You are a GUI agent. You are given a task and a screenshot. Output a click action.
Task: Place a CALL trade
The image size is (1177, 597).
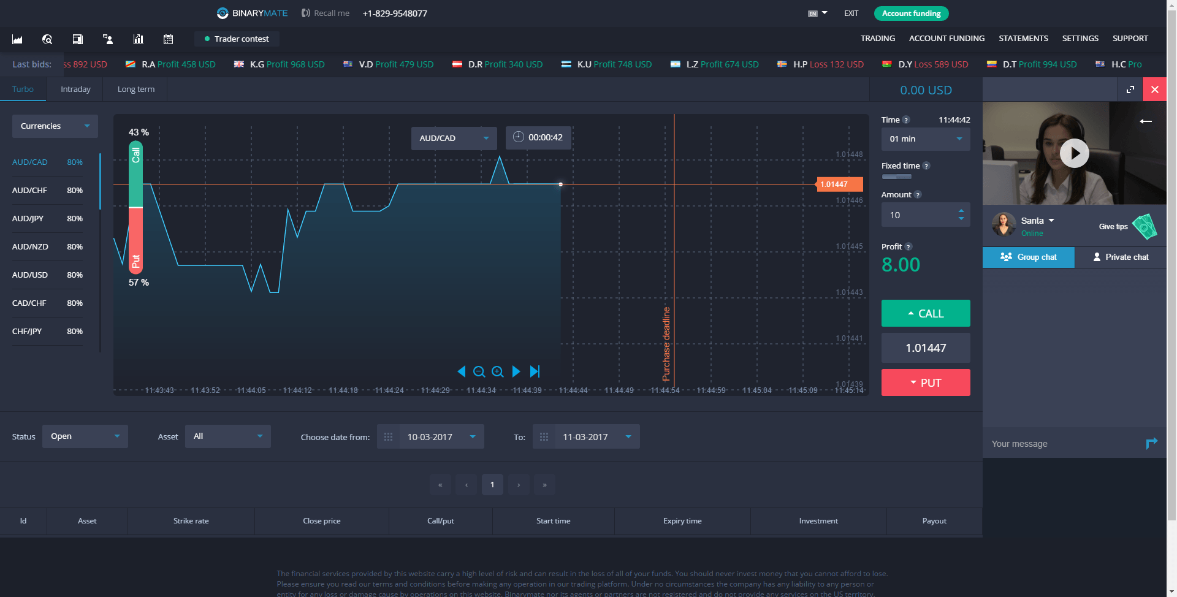[x=926, y=313]
